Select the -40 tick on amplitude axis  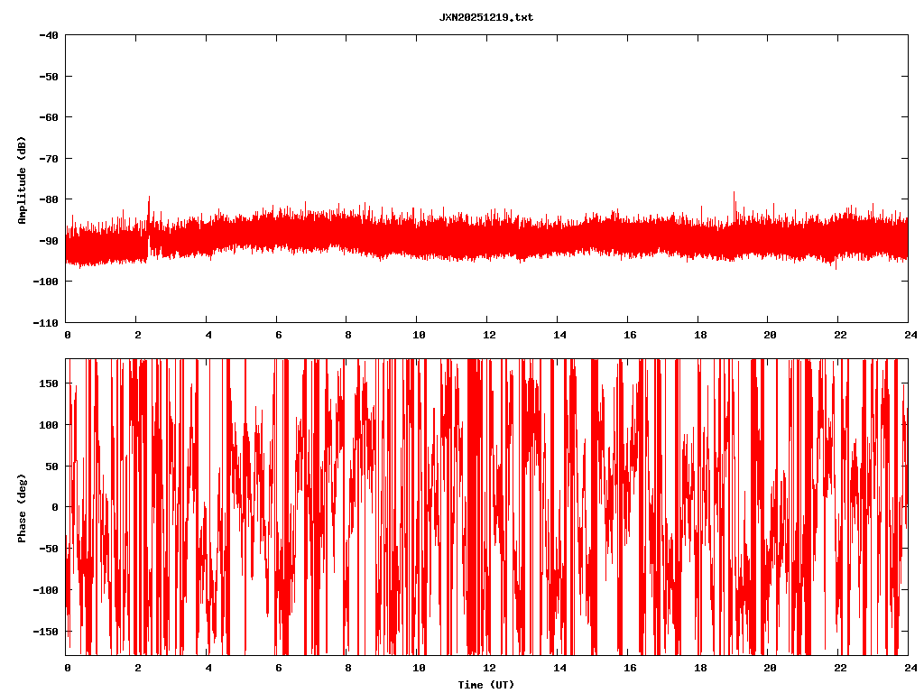(49, 35)
